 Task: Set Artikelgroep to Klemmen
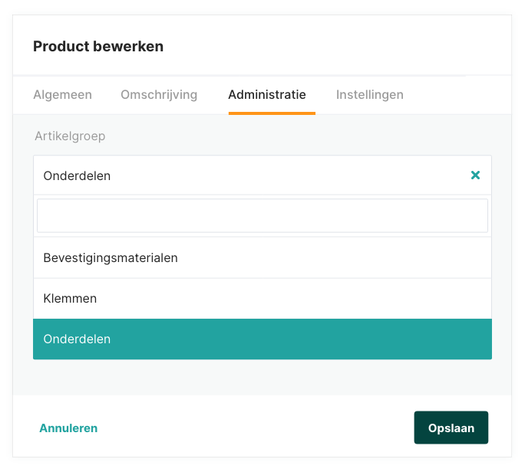point(70,298)
